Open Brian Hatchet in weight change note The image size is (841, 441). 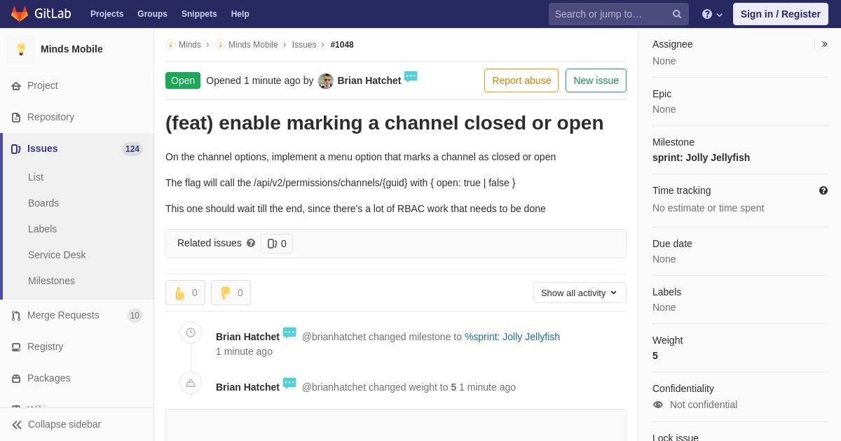click(247, 387)
